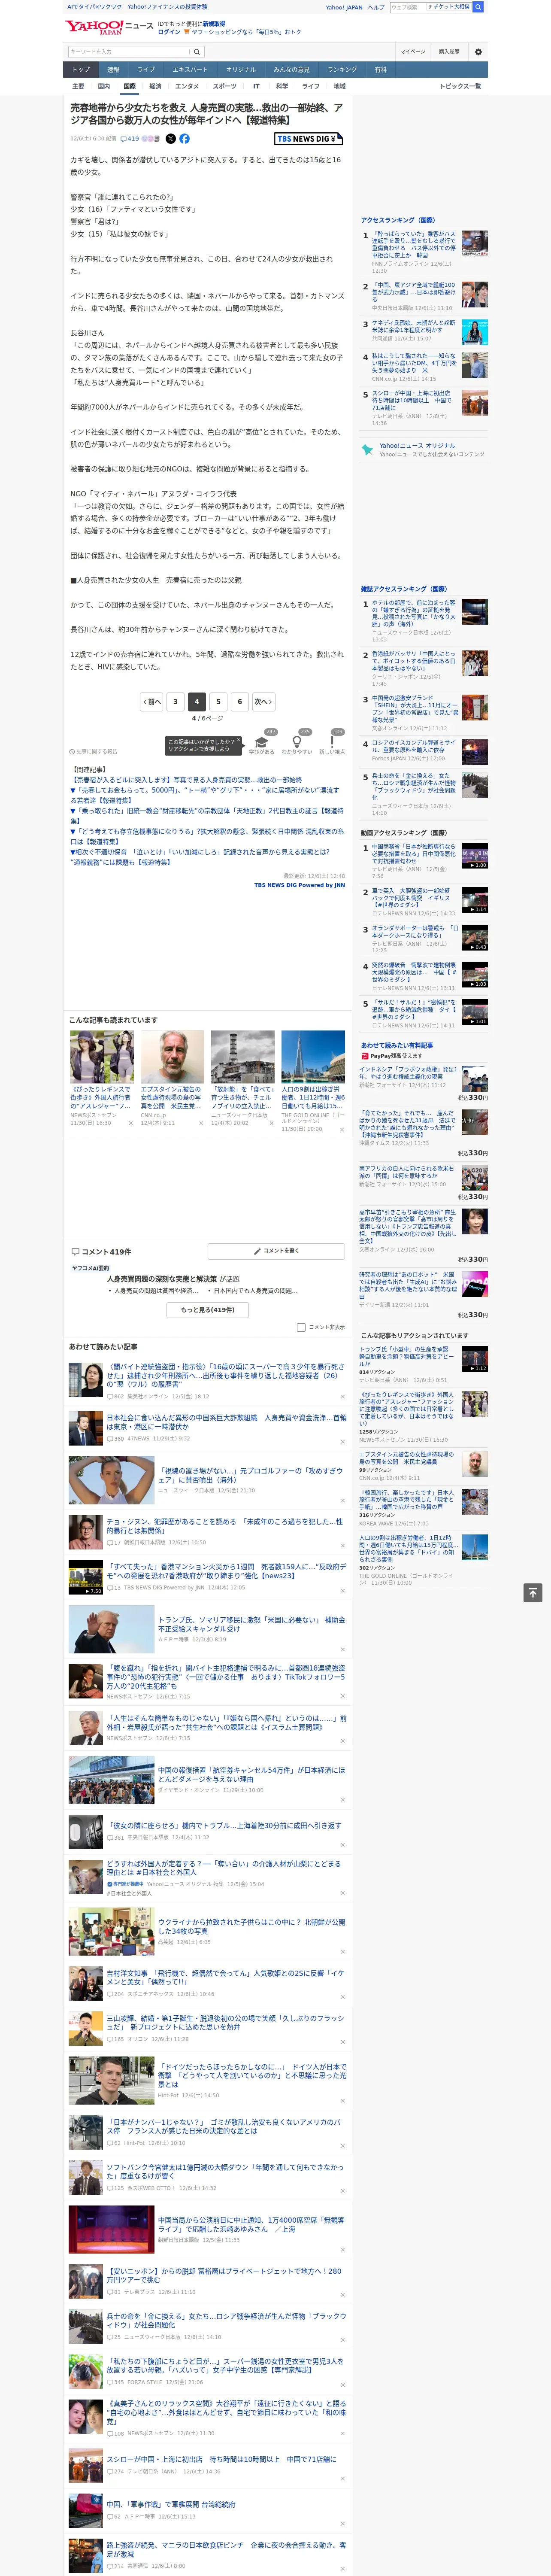Click the キーワードを入力 search field
This screenshot has height=2576, width=551.
click(x=129, y=52)
